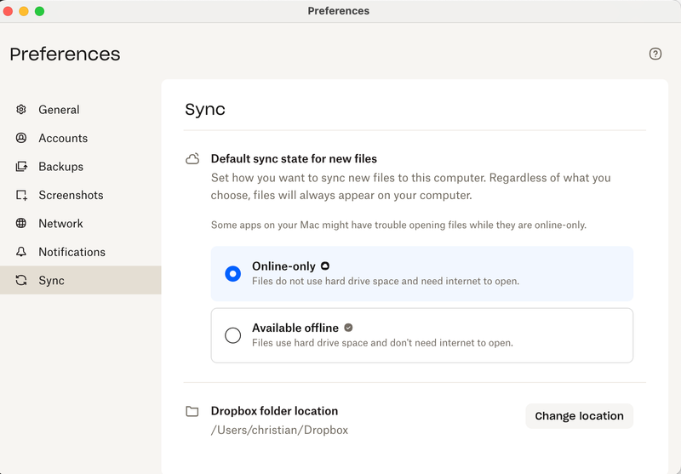The width and height of the screenshot is (681, 474).
Task: Select the Online-only radio button
Action: tap(232, 273)
